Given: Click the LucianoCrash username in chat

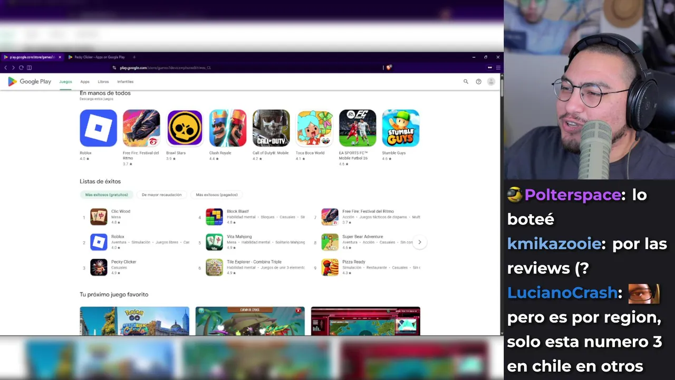Looking at the screenshot, I should (x=562, y=293).
